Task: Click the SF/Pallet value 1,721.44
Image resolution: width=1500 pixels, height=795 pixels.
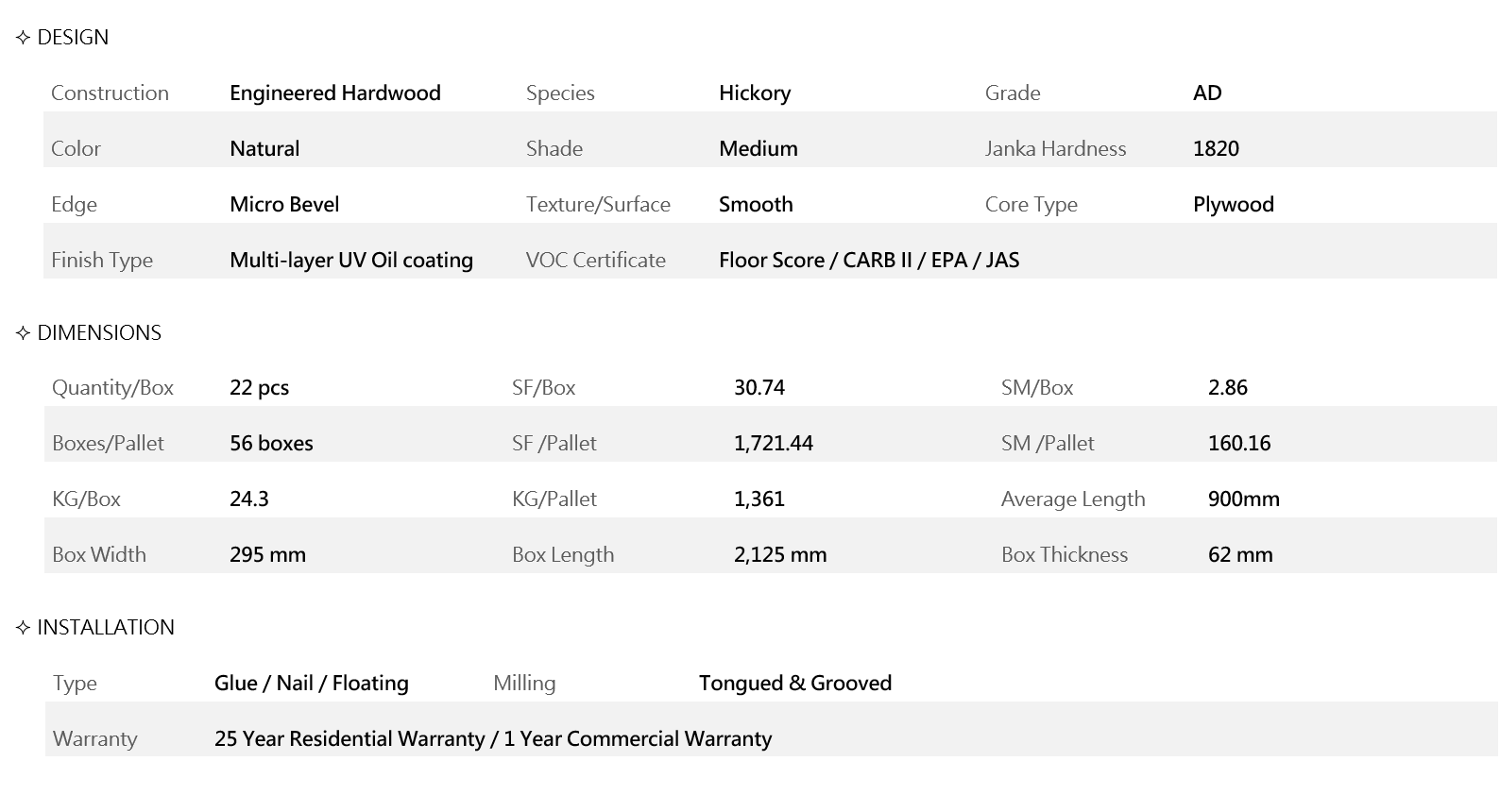Action: tap(774, 444)
